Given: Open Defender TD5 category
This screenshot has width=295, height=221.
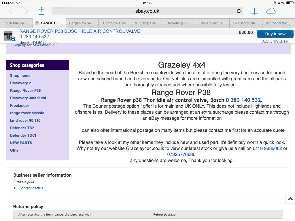Looking at the screenshot, I should tap(22, 128).
